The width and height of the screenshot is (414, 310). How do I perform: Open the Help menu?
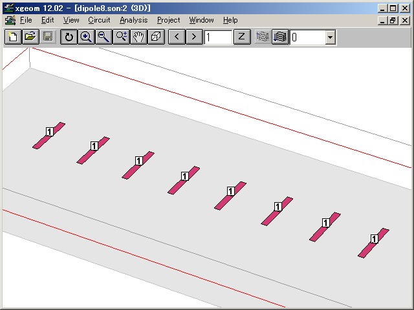click(x=230, y=20)
